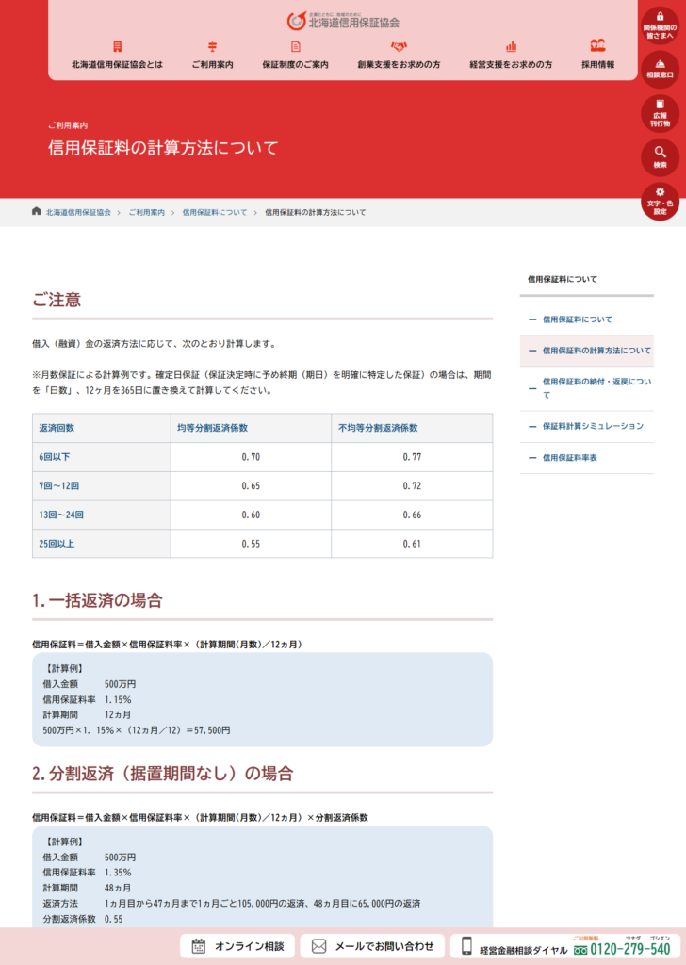686x965 pixels.
Task: Click the table cell value 0.61
Action: pos(412,544)
